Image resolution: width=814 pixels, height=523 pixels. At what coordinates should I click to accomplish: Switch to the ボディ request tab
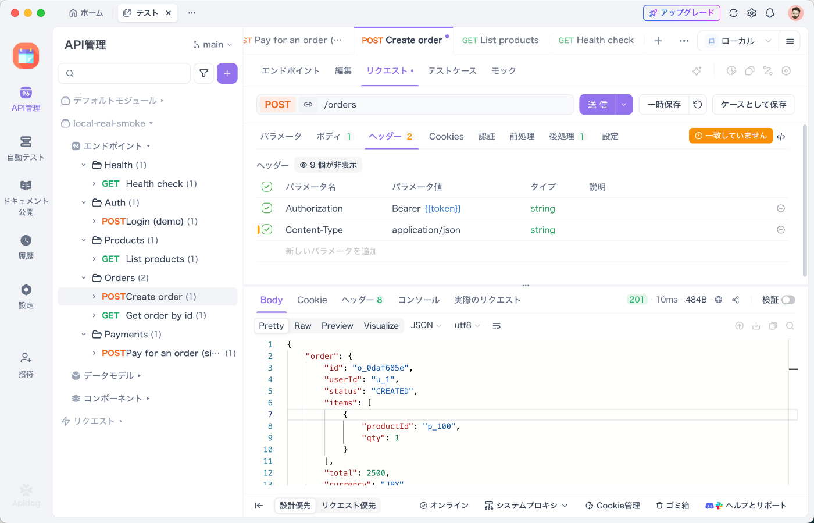[334, 137]
